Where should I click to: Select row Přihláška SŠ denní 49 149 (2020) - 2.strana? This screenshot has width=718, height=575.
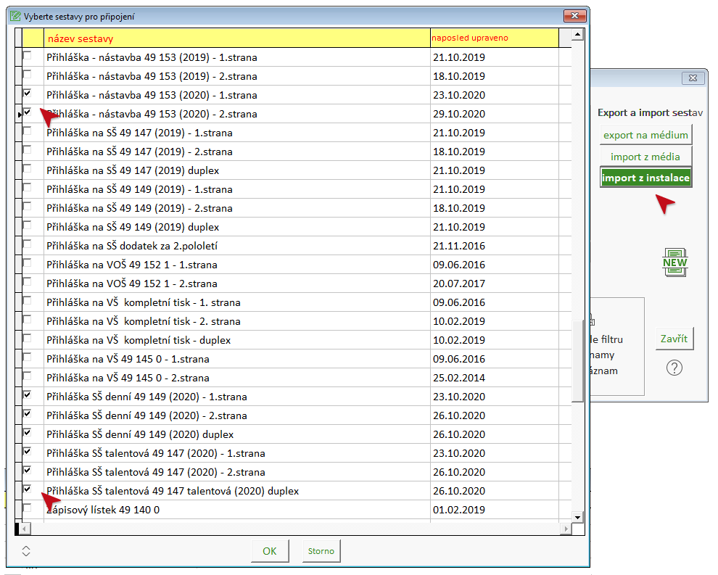point(293,415)
